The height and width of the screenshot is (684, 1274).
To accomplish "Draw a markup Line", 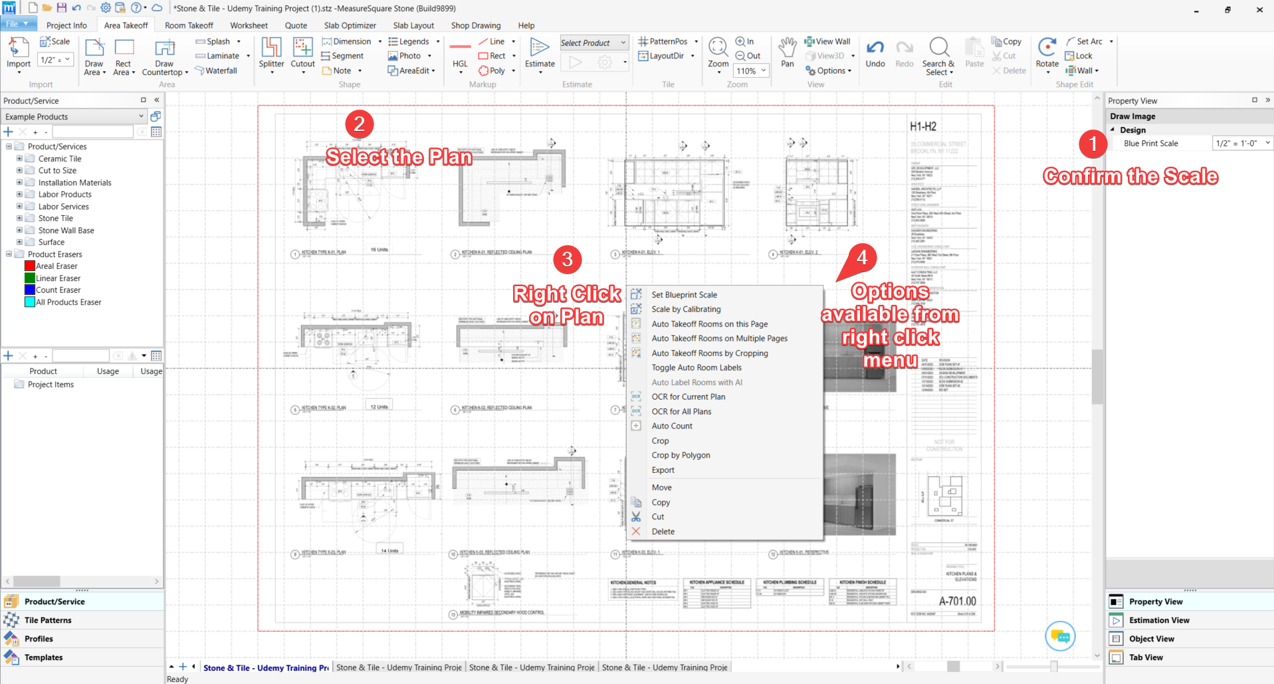I will [x=492, y=41].
